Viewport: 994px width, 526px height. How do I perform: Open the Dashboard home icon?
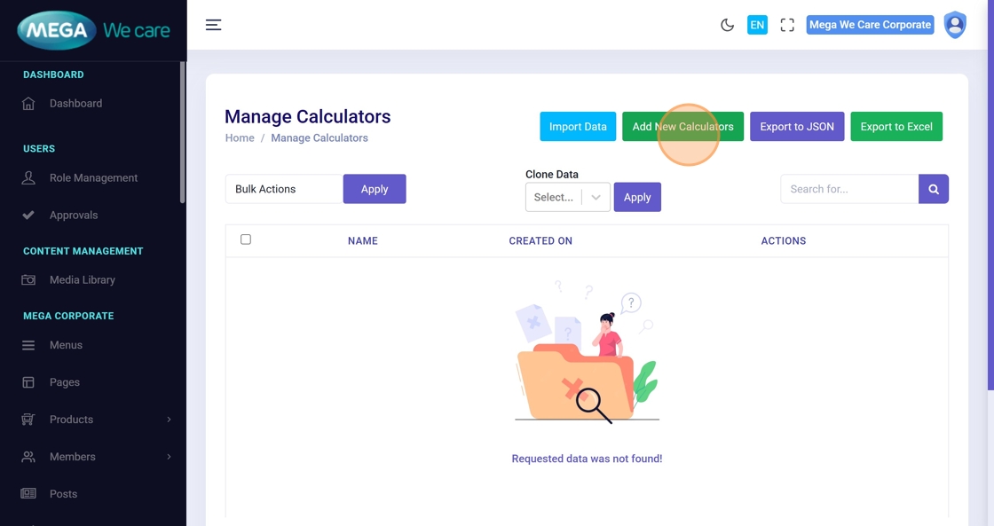point(28,104)
